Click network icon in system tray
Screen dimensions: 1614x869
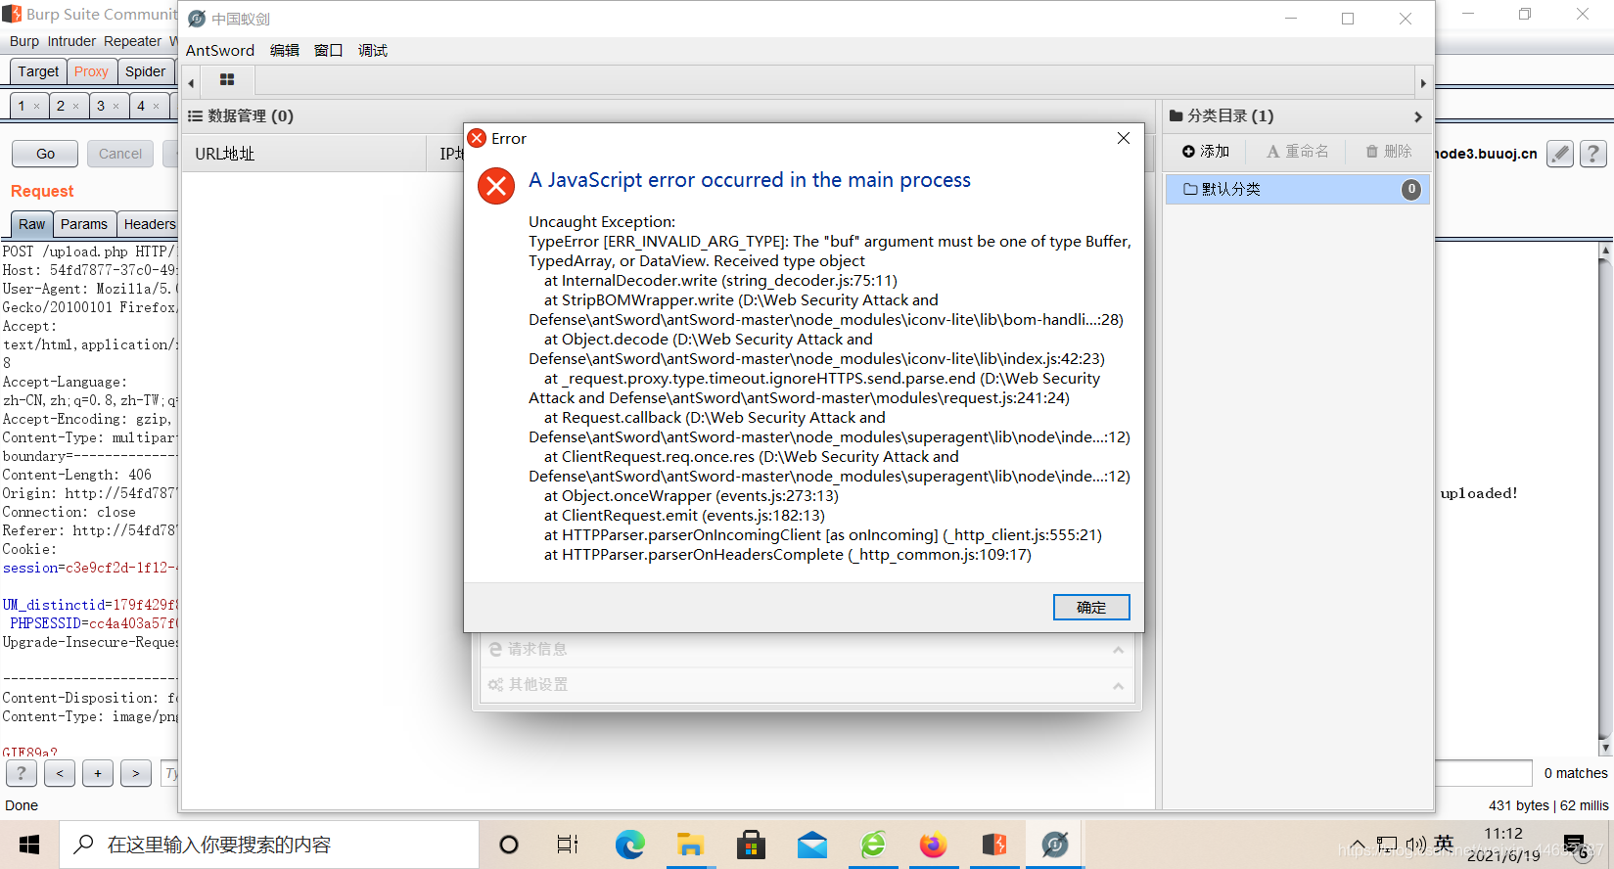pyautogui.click(x=1387, y=845)
